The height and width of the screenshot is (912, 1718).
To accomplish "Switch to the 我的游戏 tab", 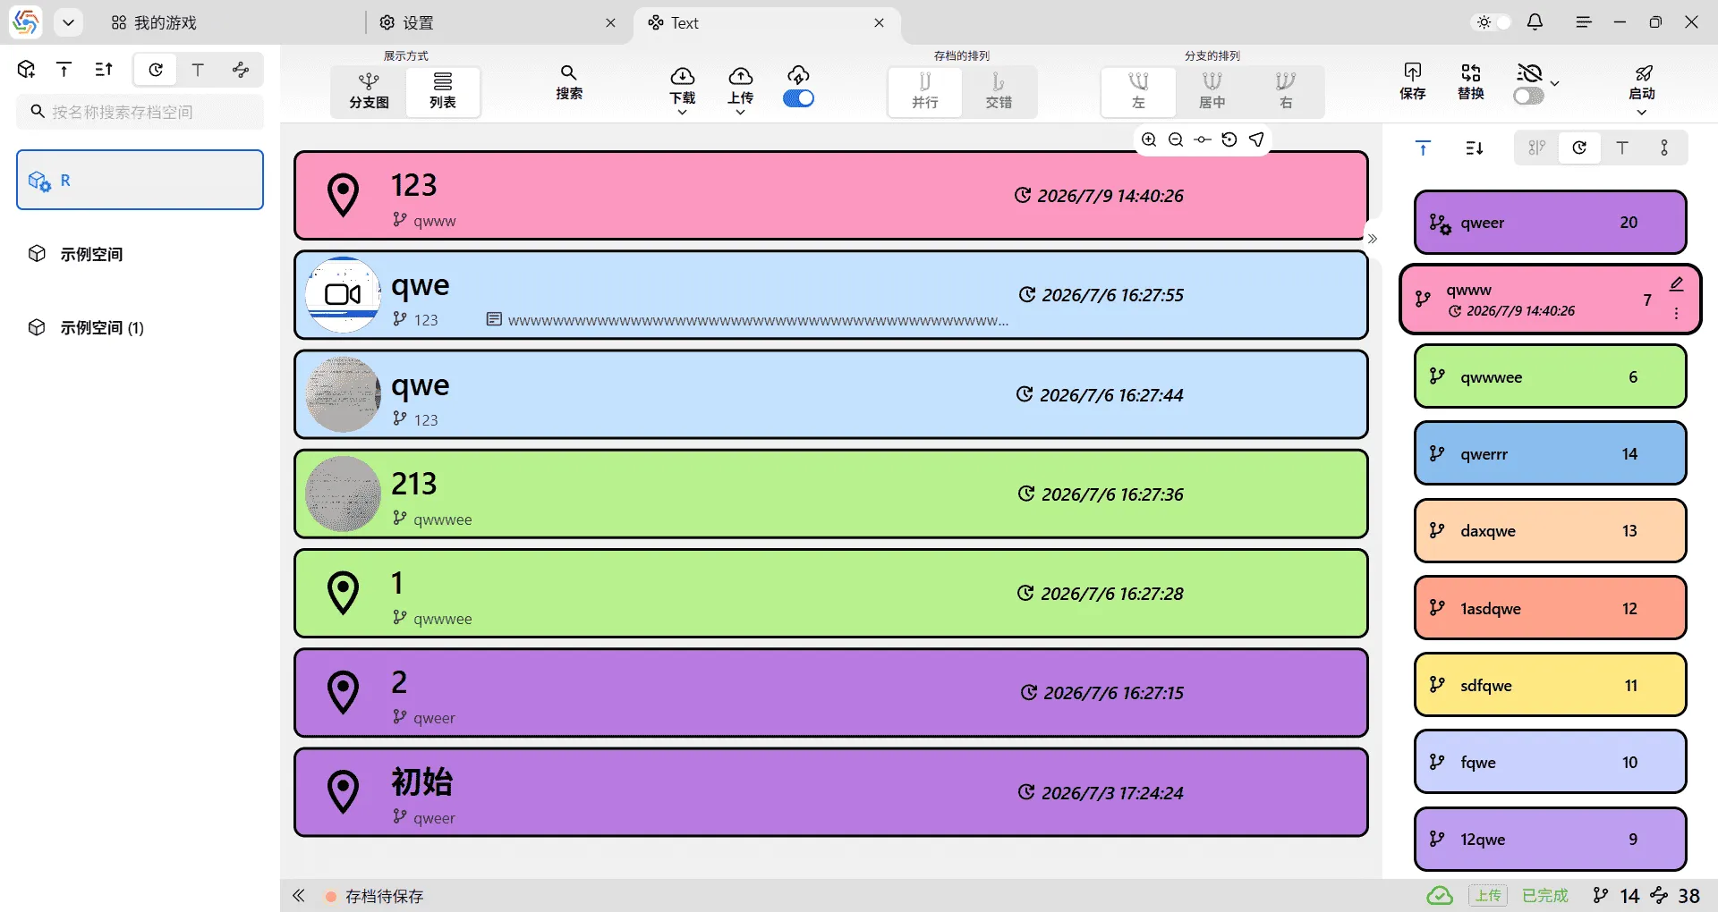I will (x=153, y=22).
